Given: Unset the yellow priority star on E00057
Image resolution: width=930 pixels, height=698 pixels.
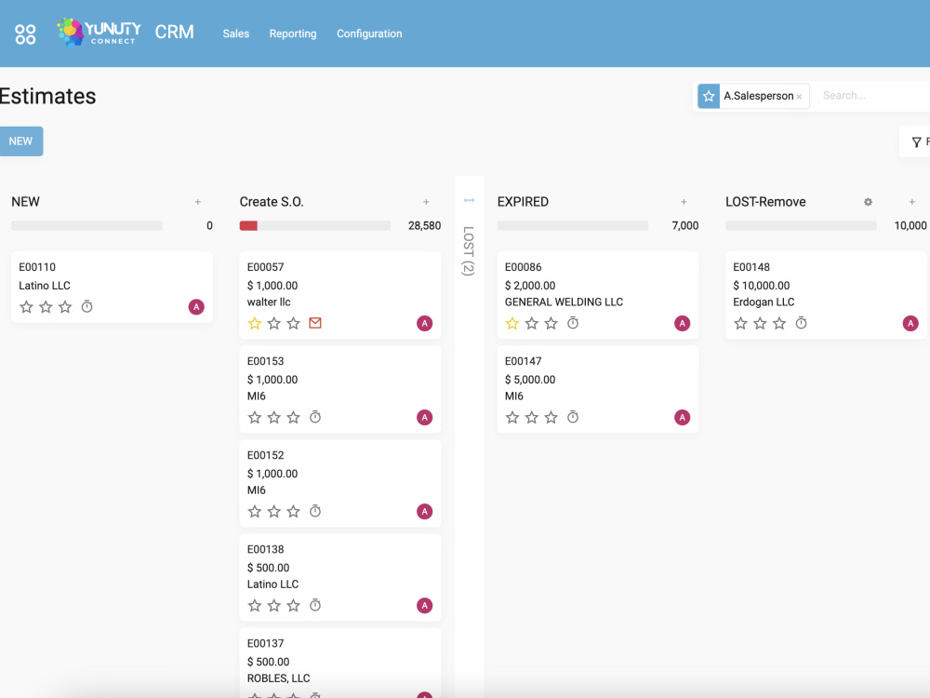Looking at the screenshot, I should (255, 324).
